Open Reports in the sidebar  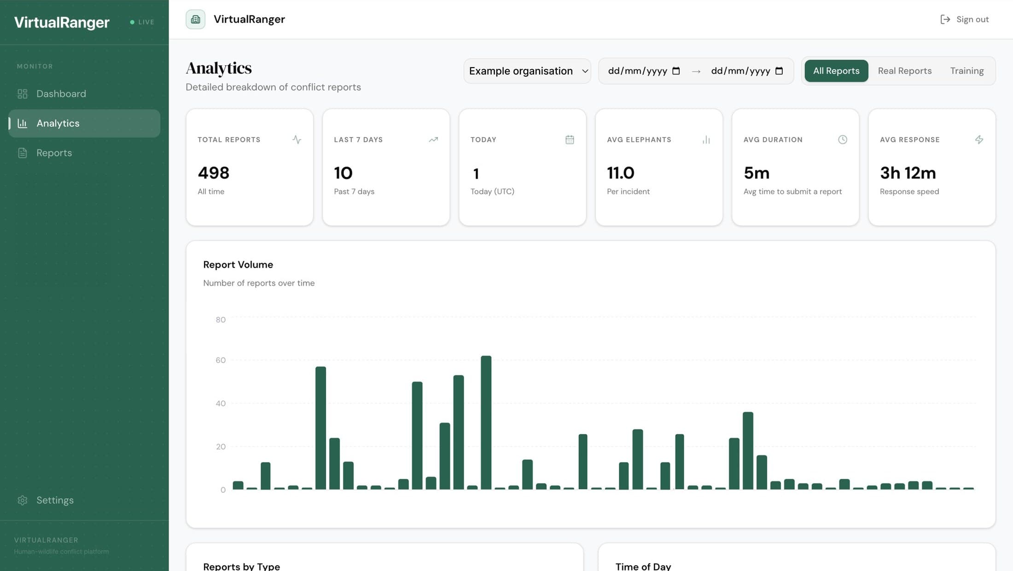tap(84, 153)
